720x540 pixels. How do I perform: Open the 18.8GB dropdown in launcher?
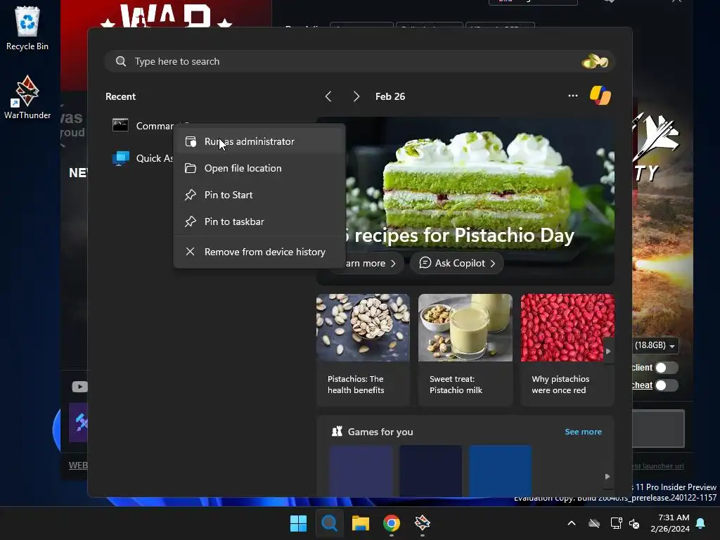click(655, 345)
